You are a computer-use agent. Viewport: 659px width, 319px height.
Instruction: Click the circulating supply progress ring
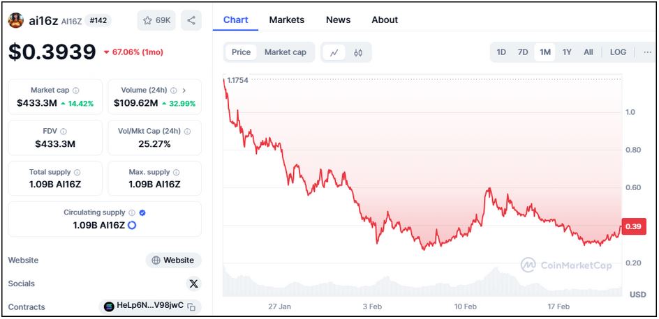point(132,225)
